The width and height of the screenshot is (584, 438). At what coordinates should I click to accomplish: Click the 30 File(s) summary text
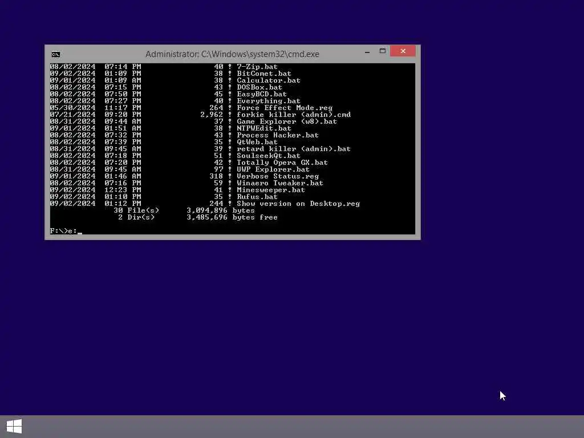136,210
